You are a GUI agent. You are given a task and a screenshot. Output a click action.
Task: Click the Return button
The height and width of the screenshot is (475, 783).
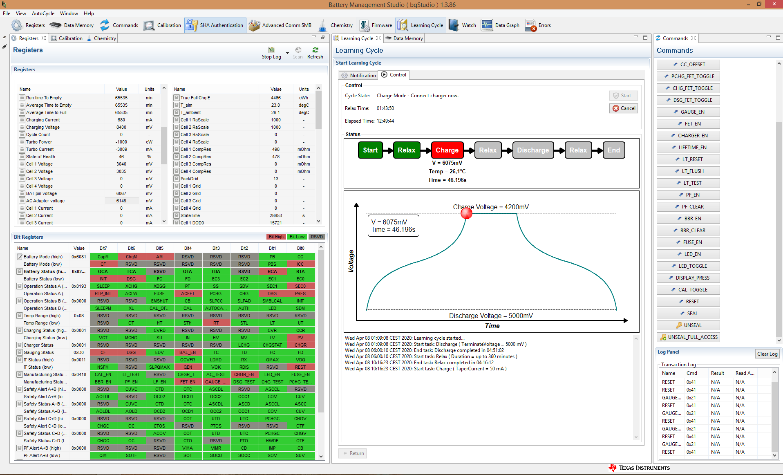[x=353, y=453]
